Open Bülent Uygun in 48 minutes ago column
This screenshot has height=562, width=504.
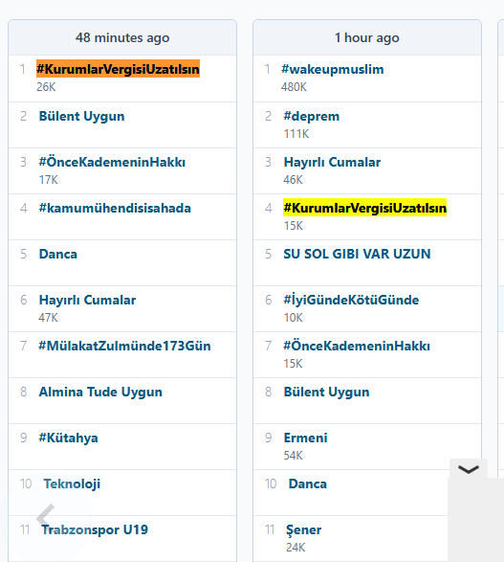coord(81,116)
